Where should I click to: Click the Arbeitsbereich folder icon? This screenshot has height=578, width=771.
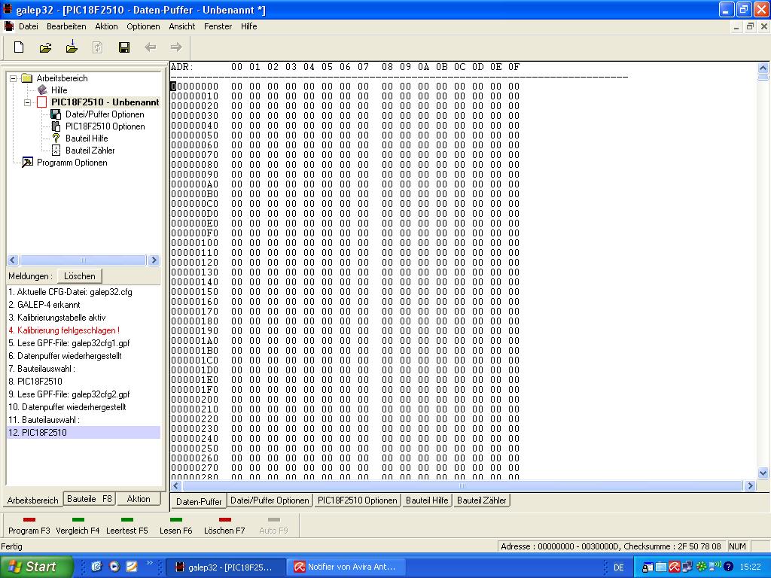tap(27, 78)
